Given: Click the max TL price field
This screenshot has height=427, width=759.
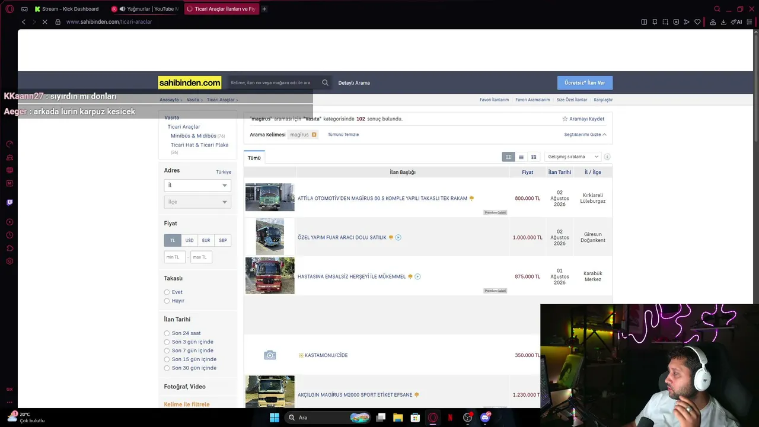Looking at the screenshot, I should click(x=201, y=257).
